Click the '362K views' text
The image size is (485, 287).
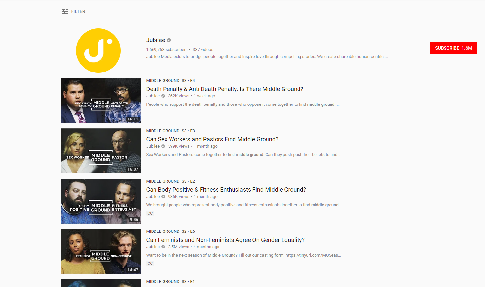(x=179, y=96)
